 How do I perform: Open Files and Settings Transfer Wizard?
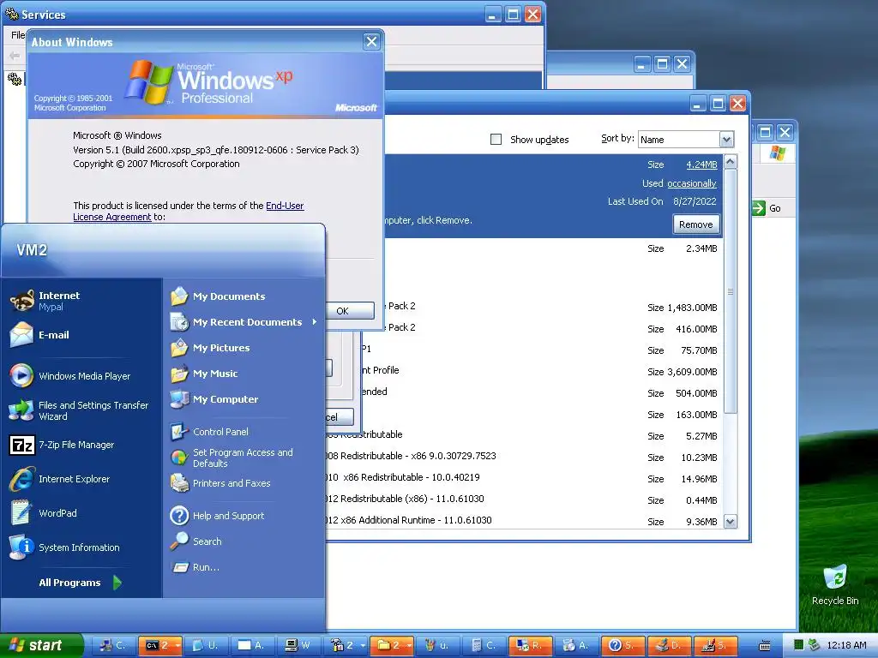[80, 410]
